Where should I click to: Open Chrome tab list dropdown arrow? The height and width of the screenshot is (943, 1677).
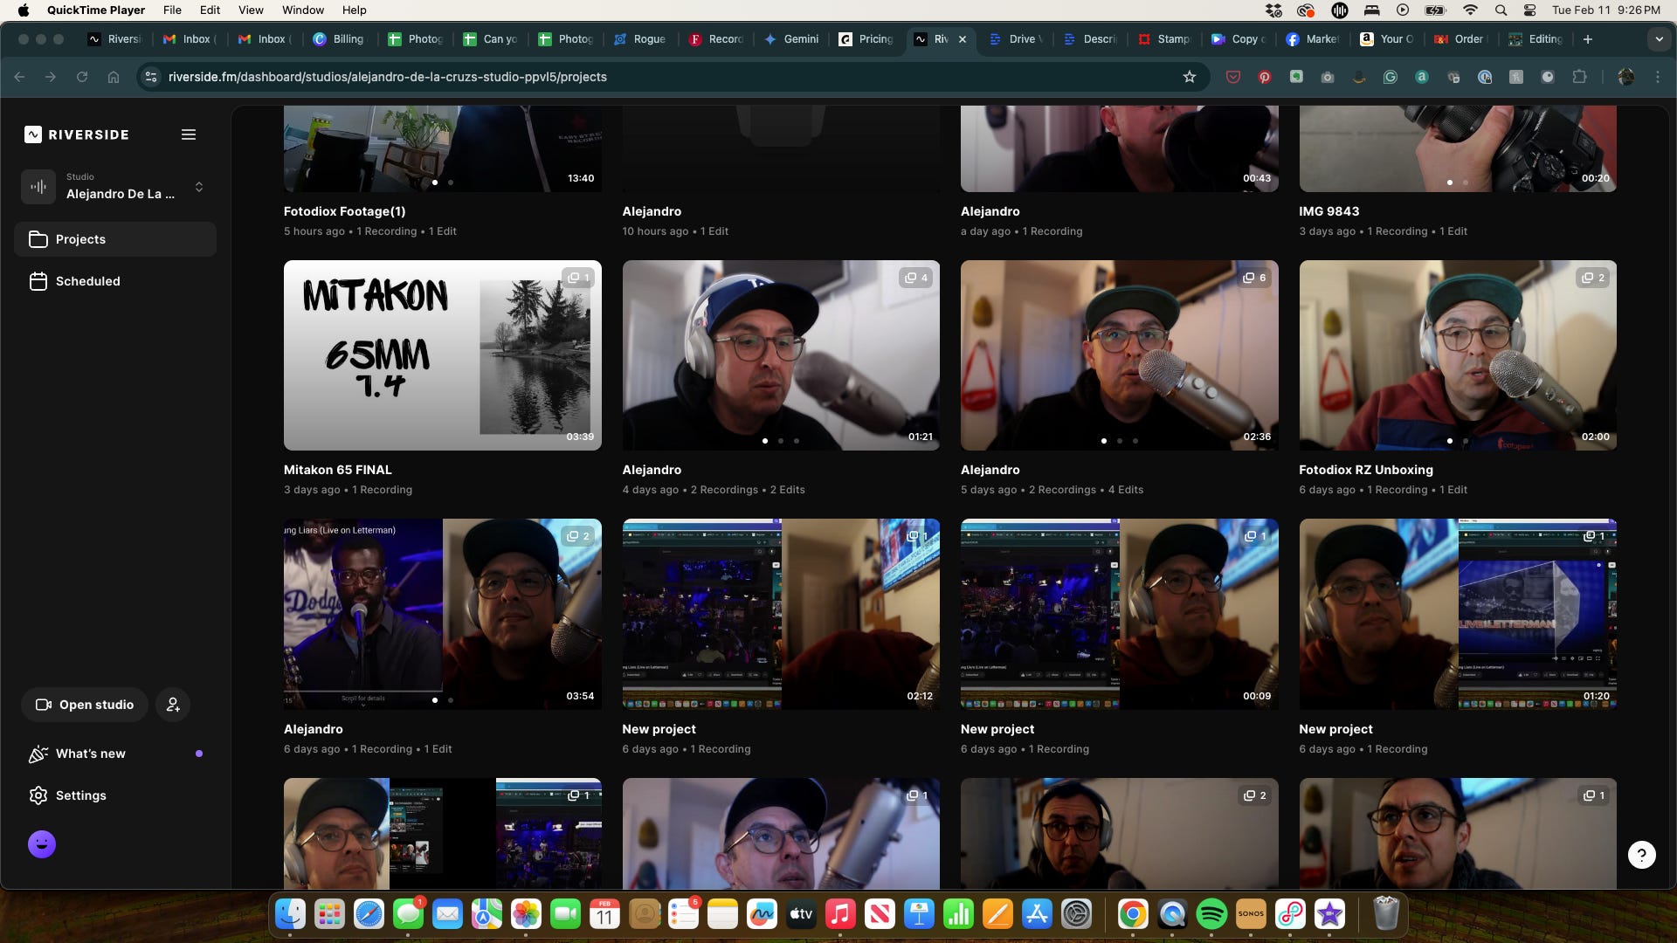1659,39
